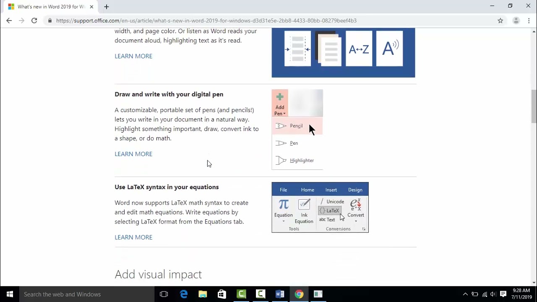View site information via the lock icon

pos(50,21)
